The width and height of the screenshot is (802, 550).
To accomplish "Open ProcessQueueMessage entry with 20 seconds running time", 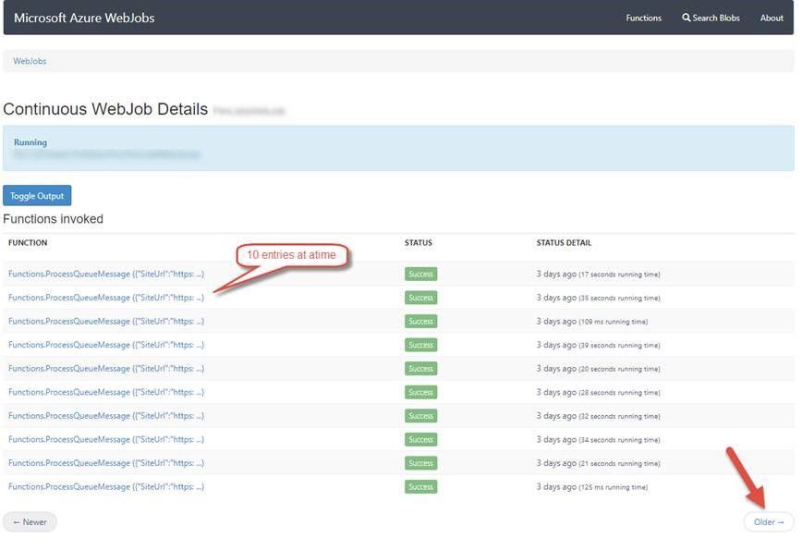I will tap(106, 369).
